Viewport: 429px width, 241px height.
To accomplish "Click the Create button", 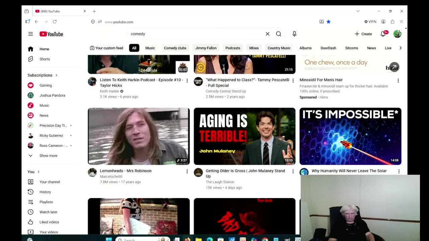I will click(x=363, y=34).
